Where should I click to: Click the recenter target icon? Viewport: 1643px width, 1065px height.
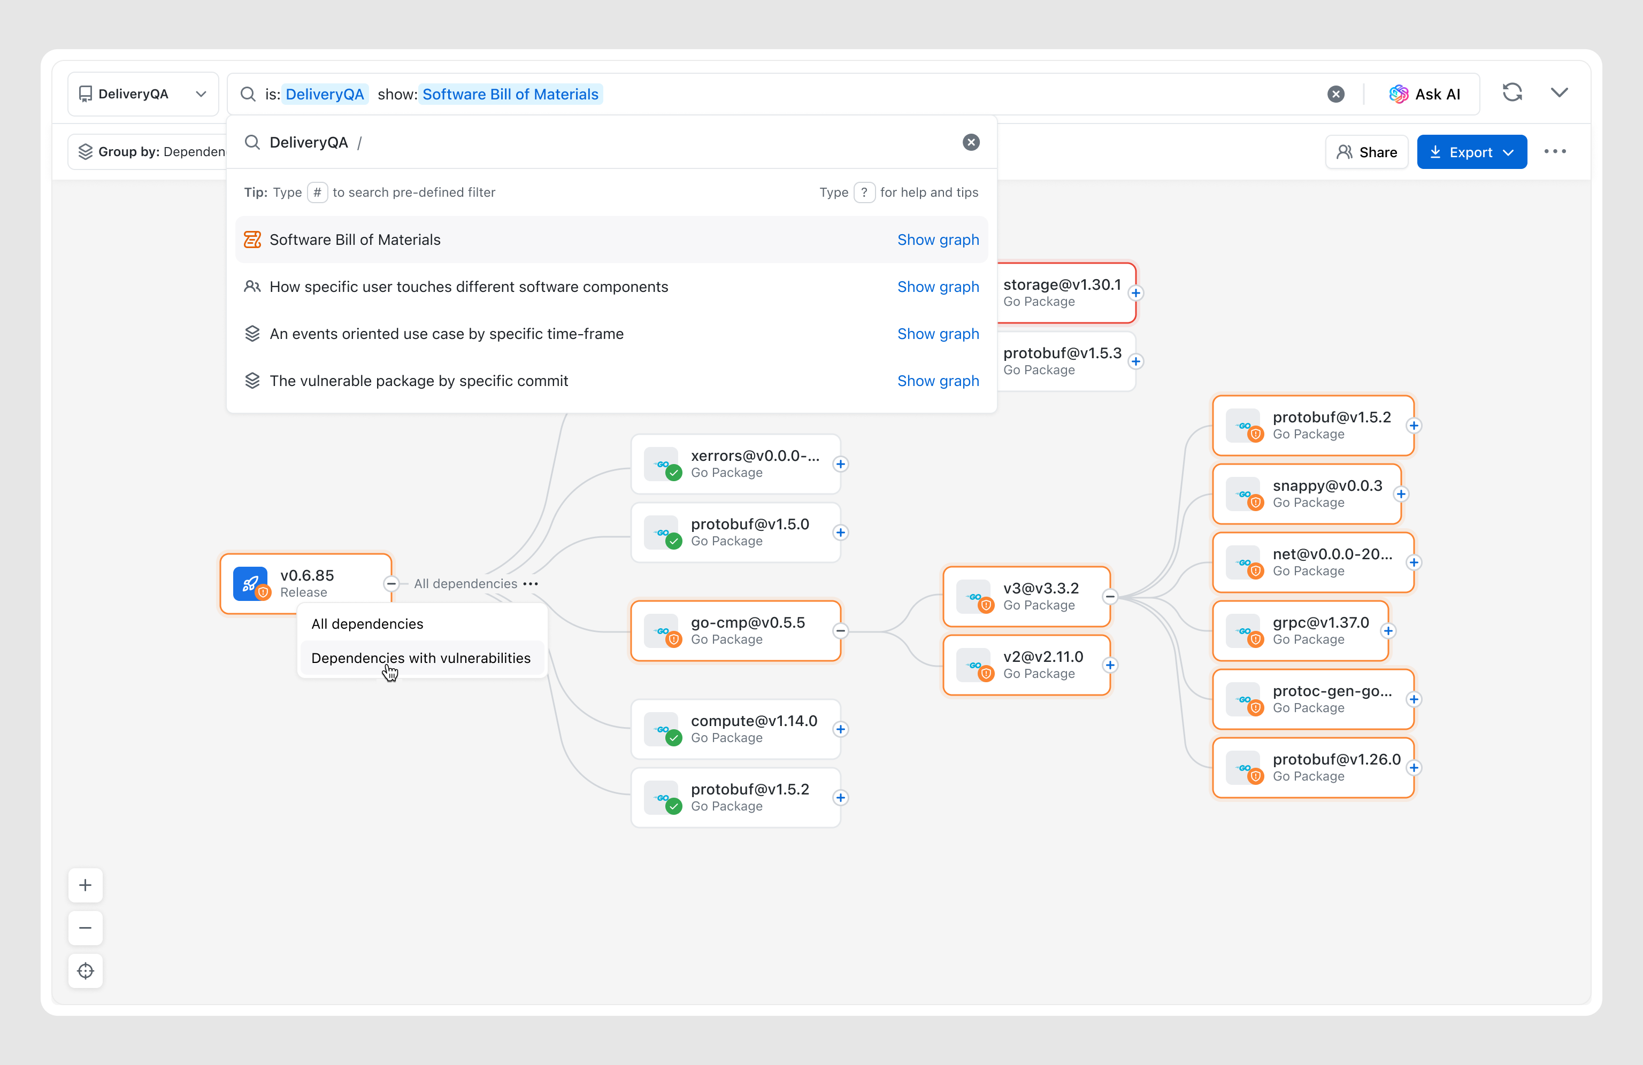click(86, 970)
